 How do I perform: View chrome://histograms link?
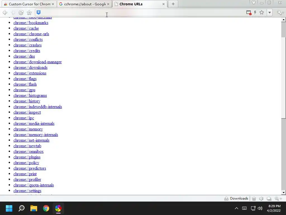point(30,96)
